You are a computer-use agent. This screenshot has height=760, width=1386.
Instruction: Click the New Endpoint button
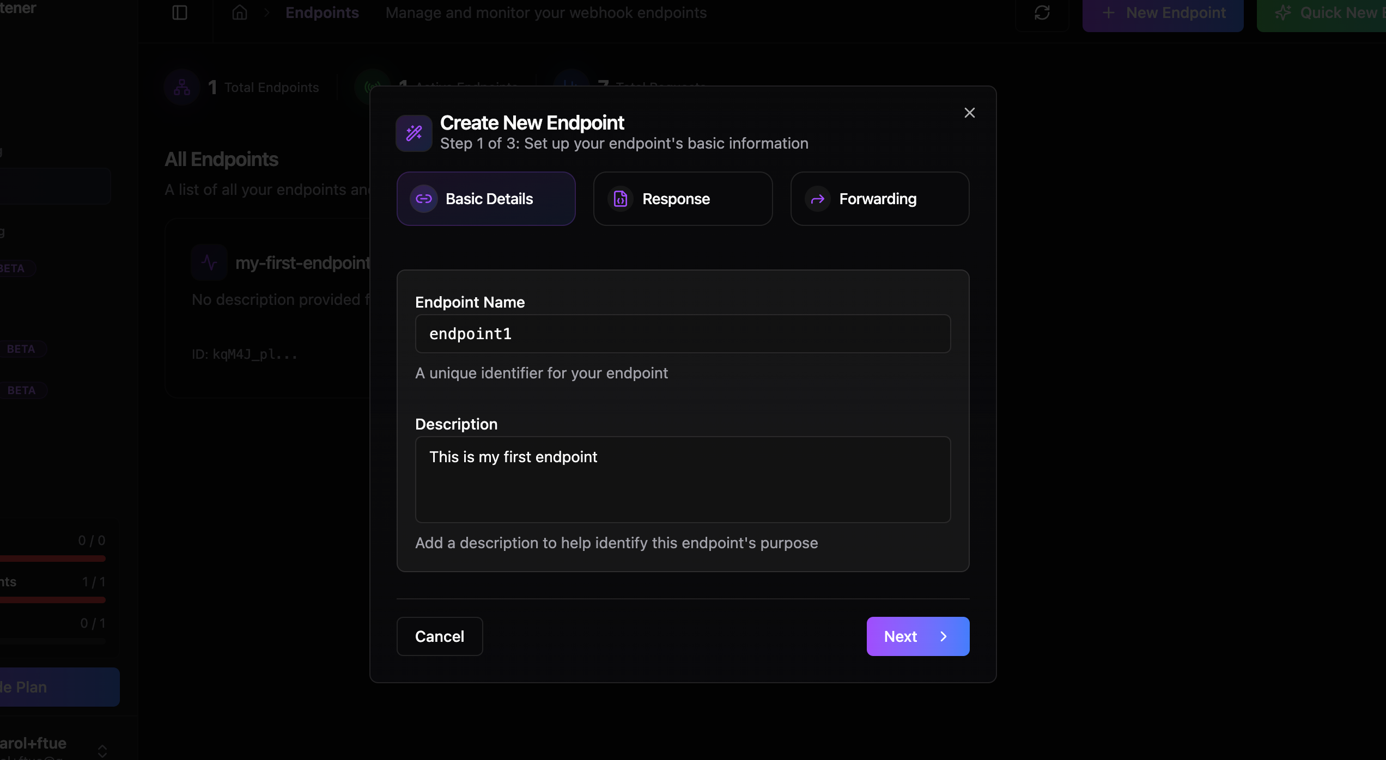point(1163,13)
